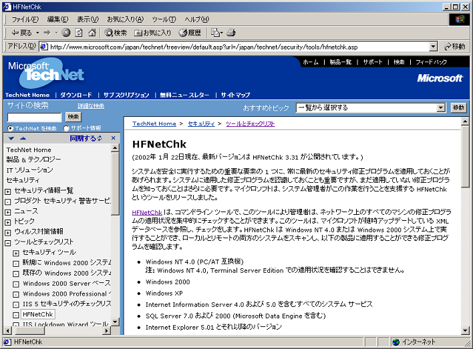Refresh the page with the Refresh icon
Image resolution: width=473 pixels, height=349 pixels.
(x=79, y=33)
